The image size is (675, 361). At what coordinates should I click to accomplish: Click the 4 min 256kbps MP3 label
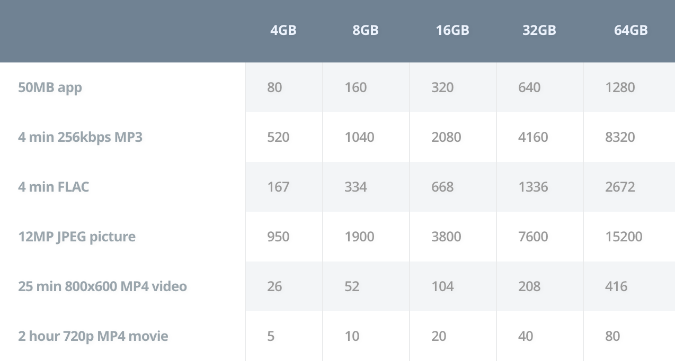point(81,137)
